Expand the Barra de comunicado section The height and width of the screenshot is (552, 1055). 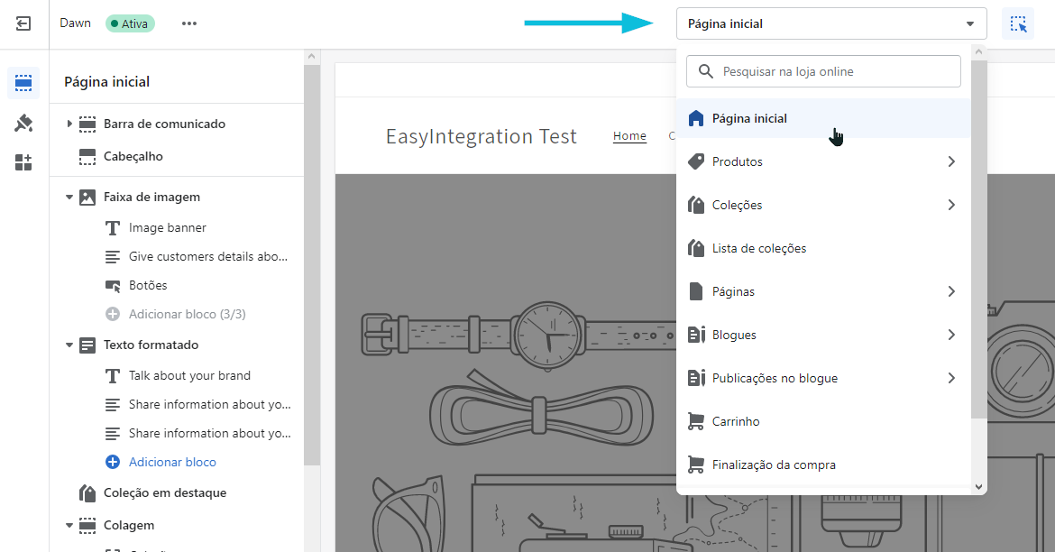coord(69,124)
